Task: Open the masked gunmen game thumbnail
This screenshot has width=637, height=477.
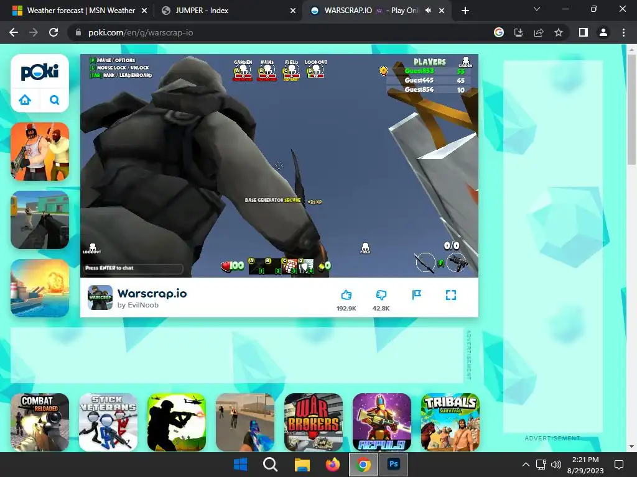Action: (x=40, y=152)
